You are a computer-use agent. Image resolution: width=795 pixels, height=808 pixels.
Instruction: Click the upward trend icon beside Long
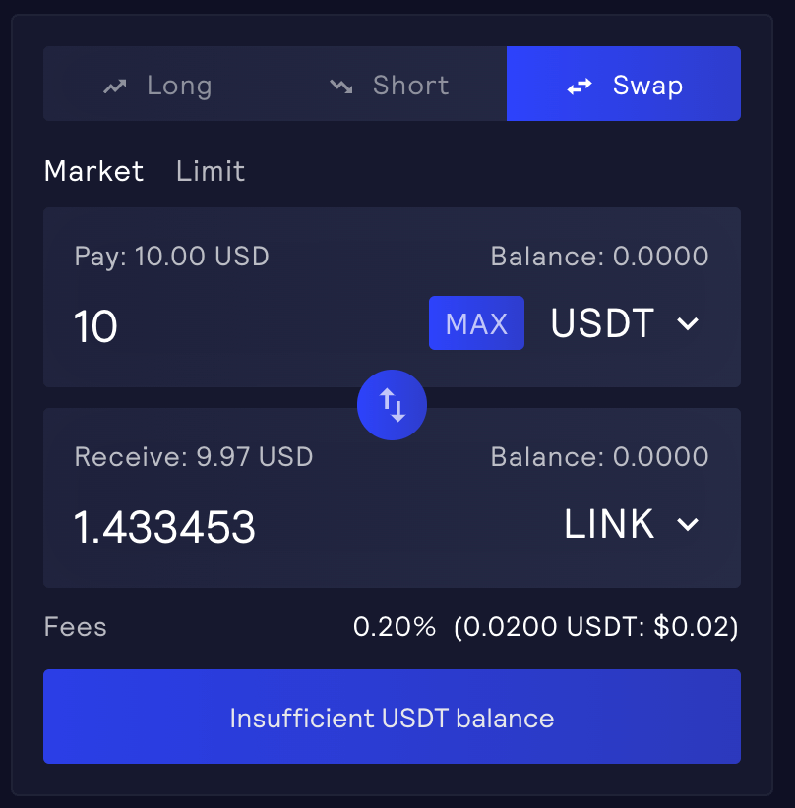click(x=115, y=87)
